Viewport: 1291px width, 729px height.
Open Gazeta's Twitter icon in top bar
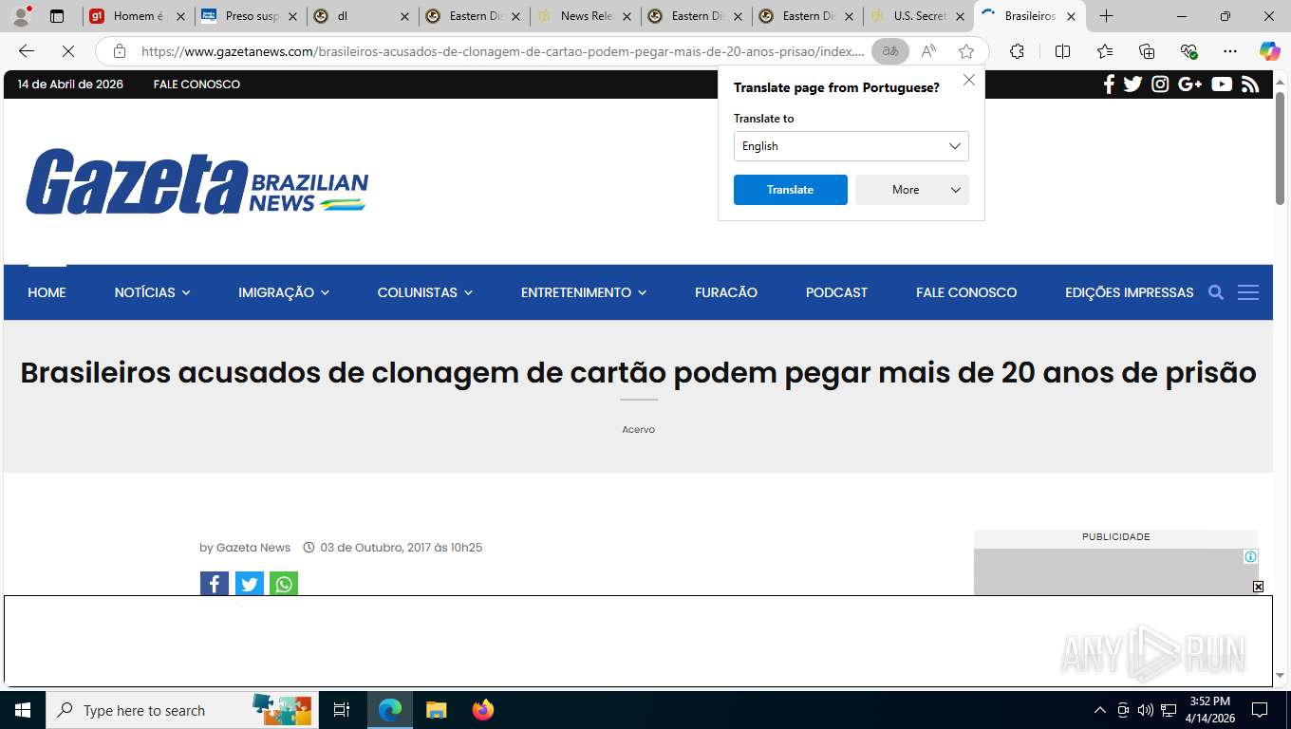pyautogui.click(x=1132, y=84)
